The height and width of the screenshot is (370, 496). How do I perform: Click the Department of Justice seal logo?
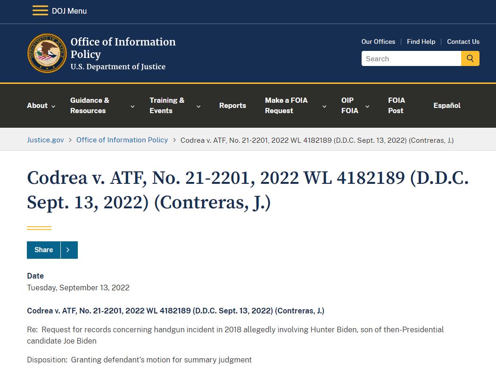[47, 53]
